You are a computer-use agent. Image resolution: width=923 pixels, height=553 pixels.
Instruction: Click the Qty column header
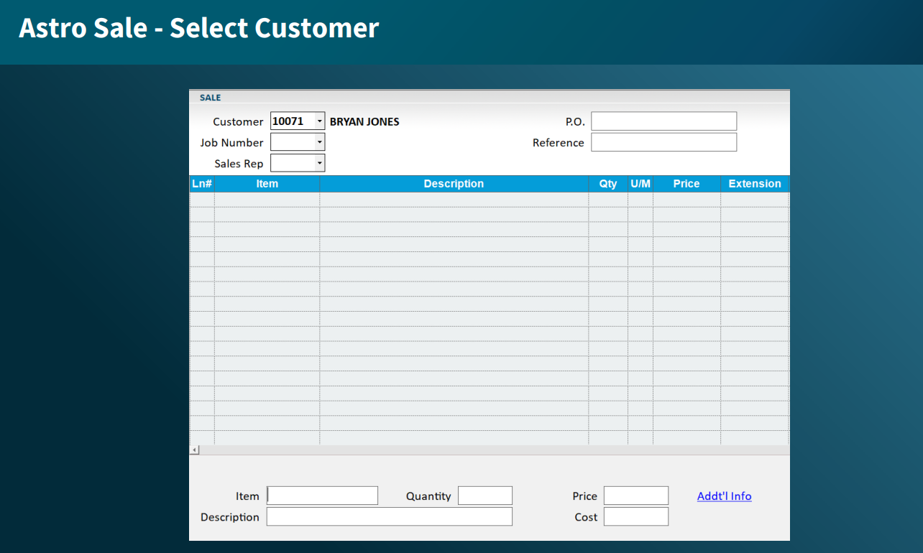pos(608,184)
